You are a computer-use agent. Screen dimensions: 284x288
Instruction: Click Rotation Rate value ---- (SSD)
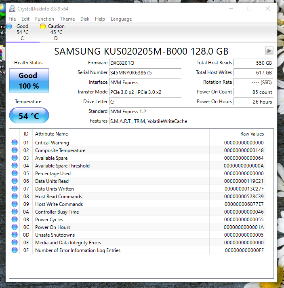tap(254, 82)
